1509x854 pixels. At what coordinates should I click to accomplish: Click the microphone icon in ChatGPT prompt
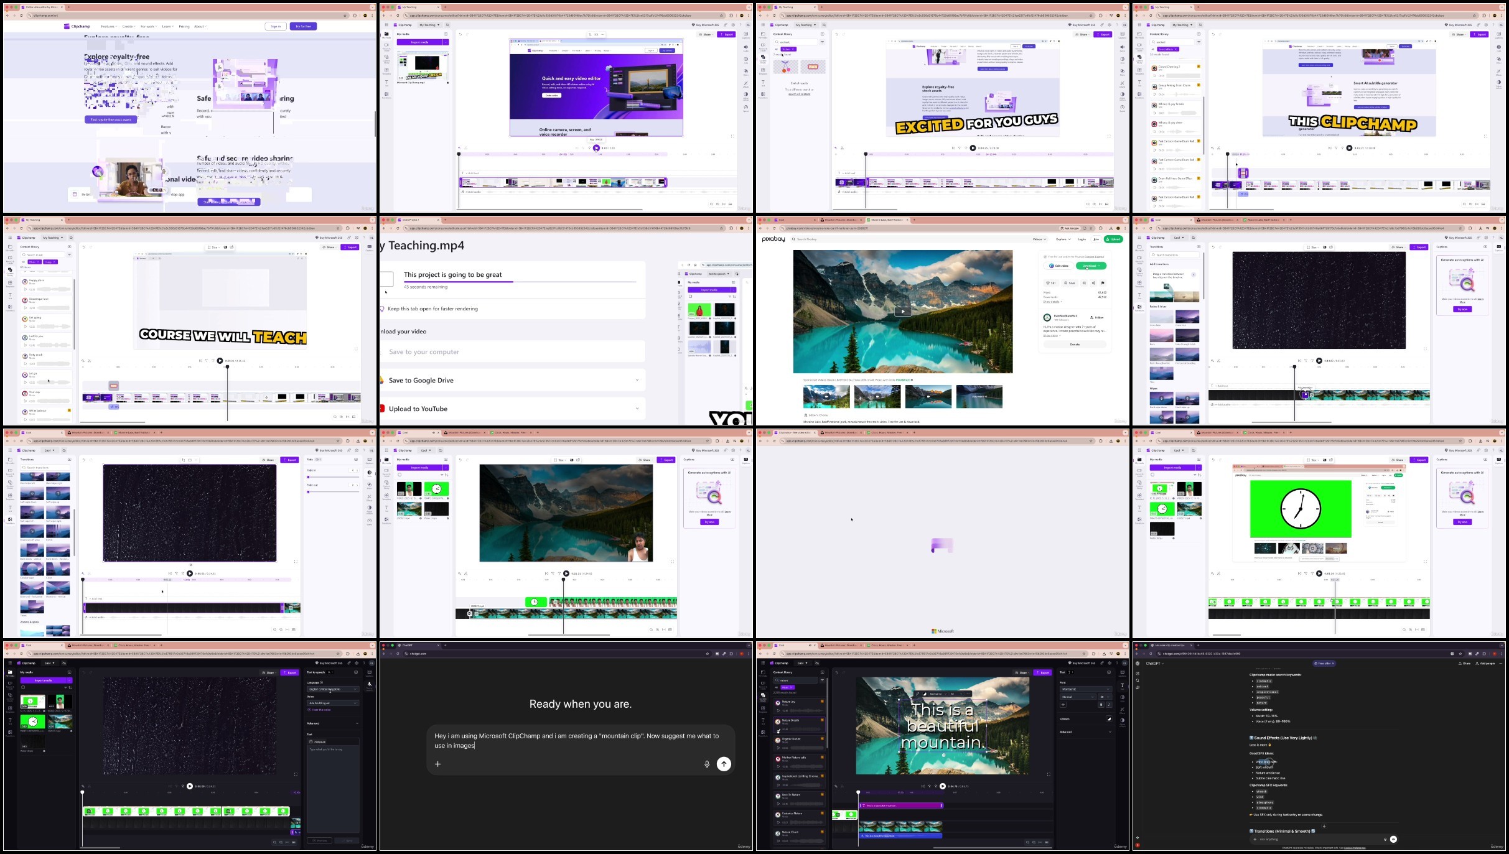click(x=707, y=764)
